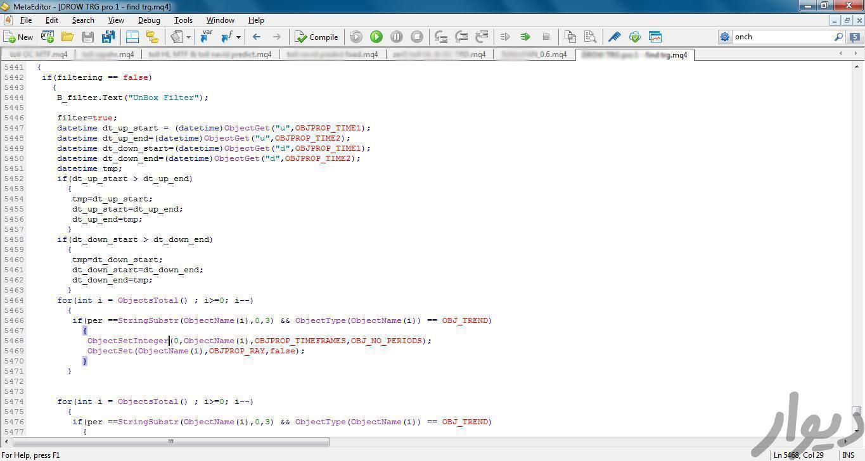This screenshot has height=461, width=865.
Task: Click into search field containing 'onch'
Action: click(783, 37)
